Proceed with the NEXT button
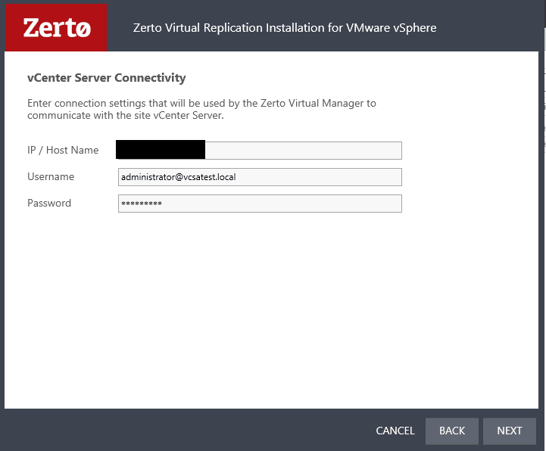 510,431
